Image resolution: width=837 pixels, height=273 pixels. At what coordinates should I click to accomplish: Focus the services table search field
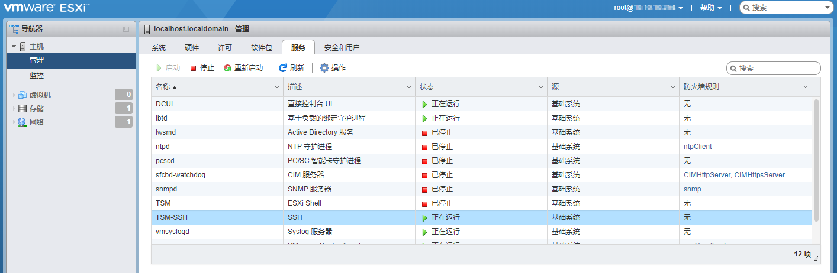click(774, 69)
